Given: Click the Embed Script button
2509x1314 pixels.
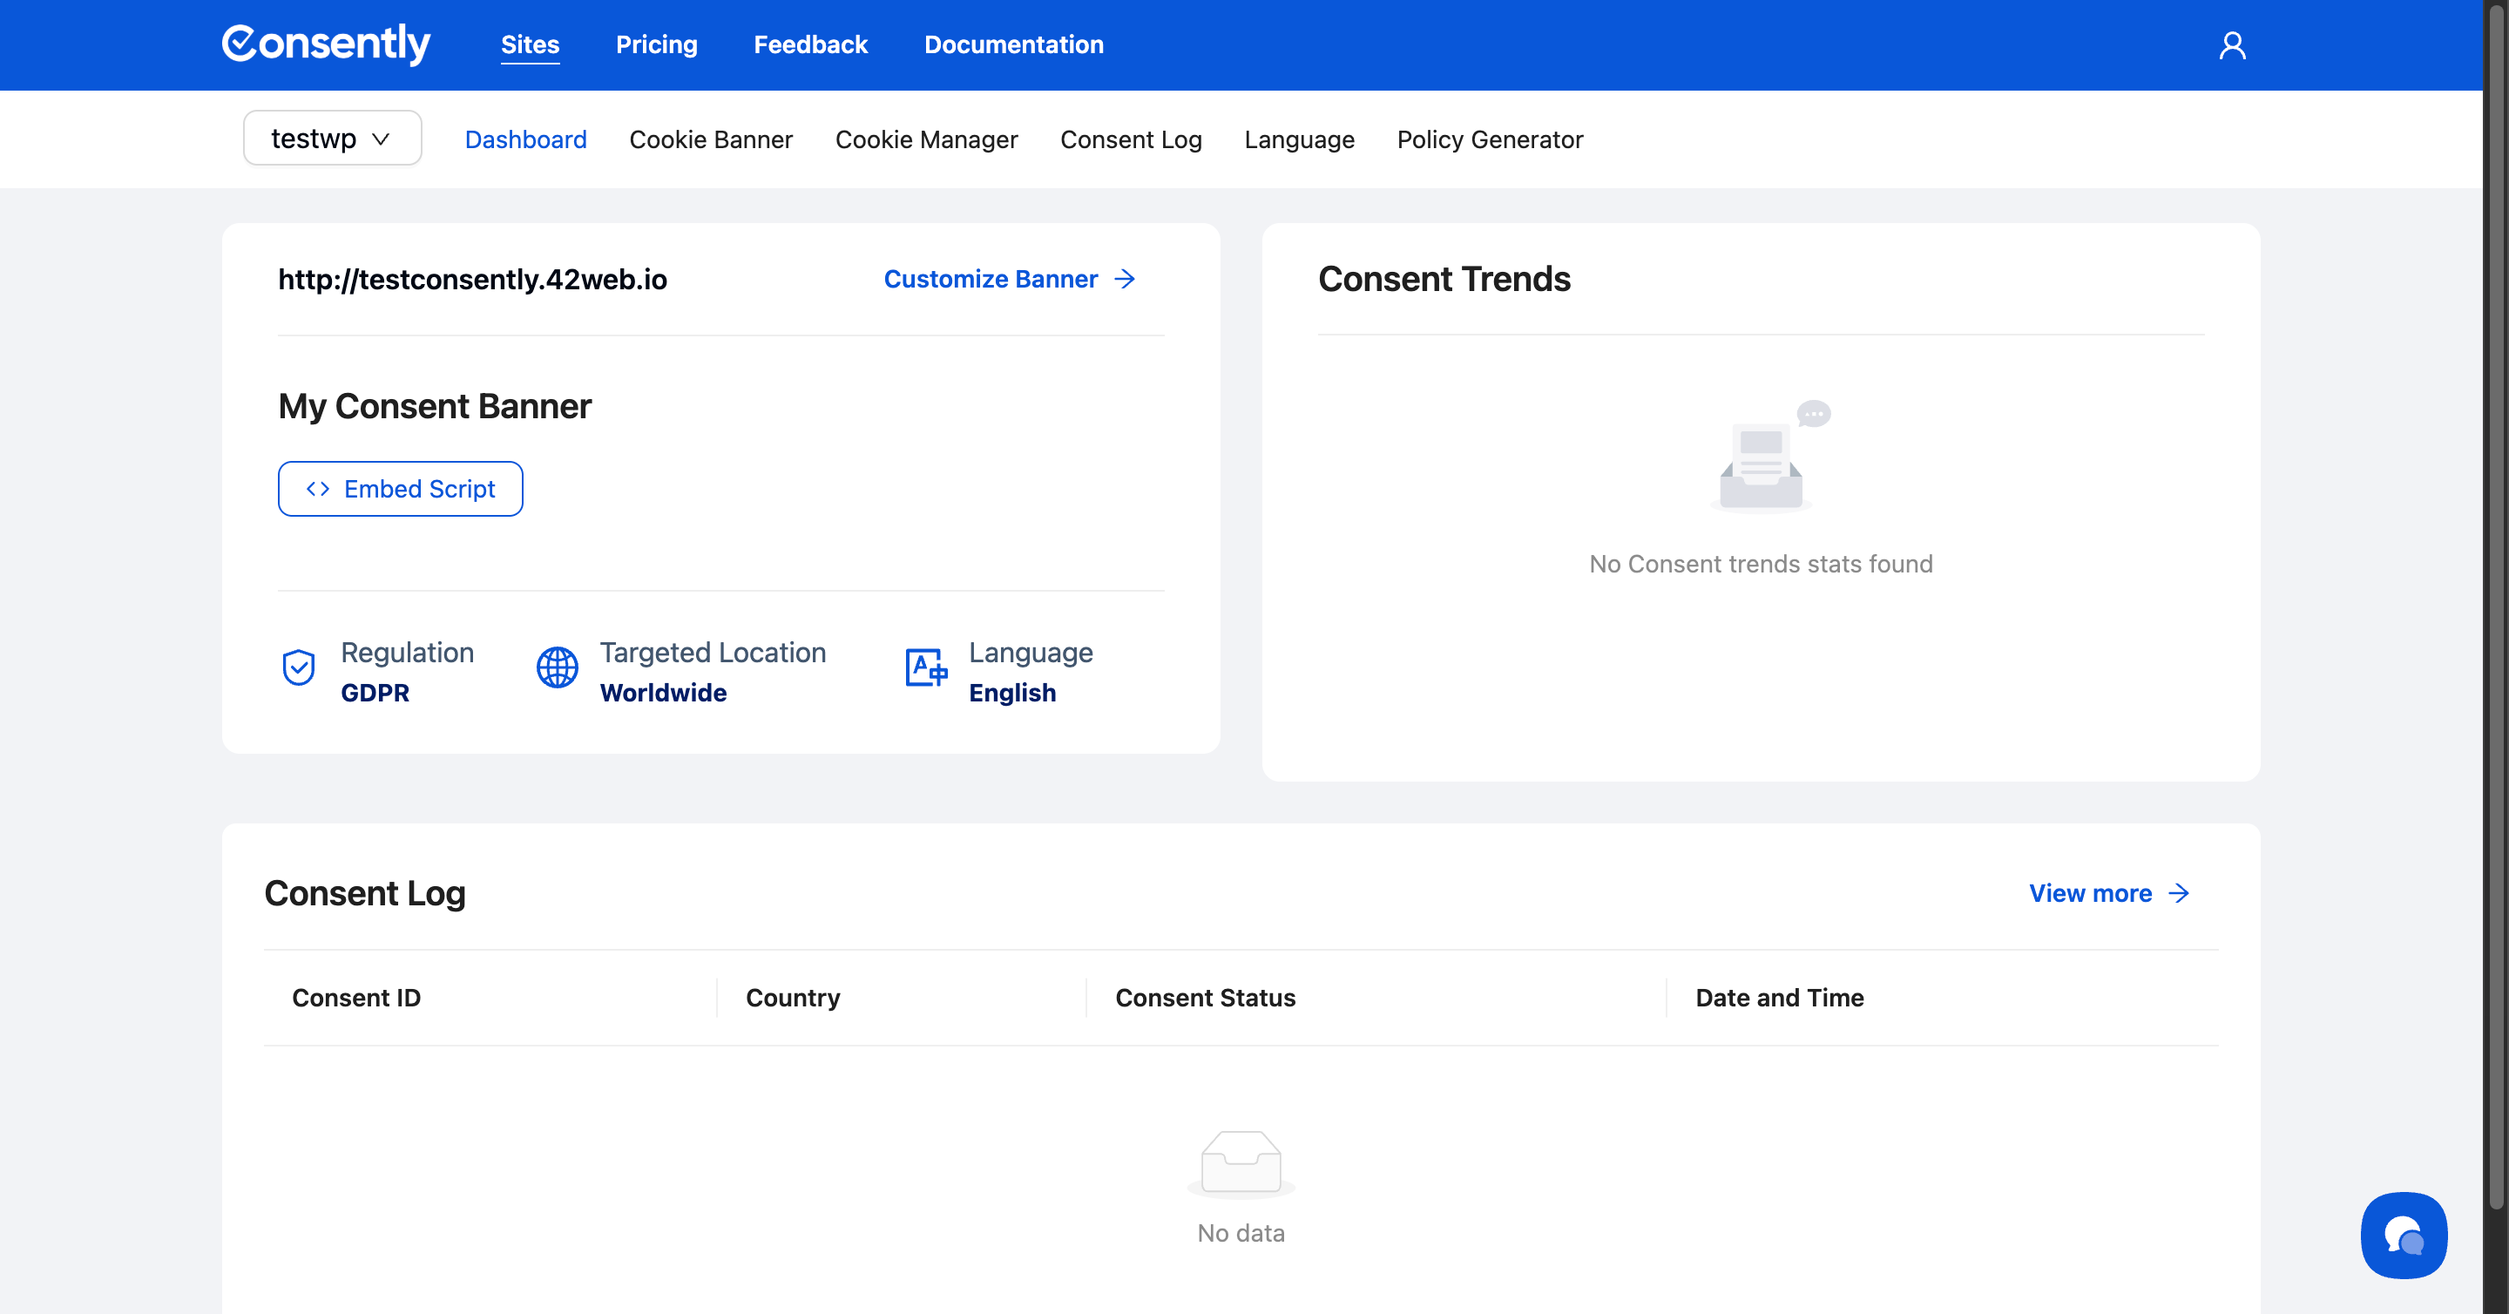Looking at the screenshot, I should pyautogui.click(x=401, y=489).
